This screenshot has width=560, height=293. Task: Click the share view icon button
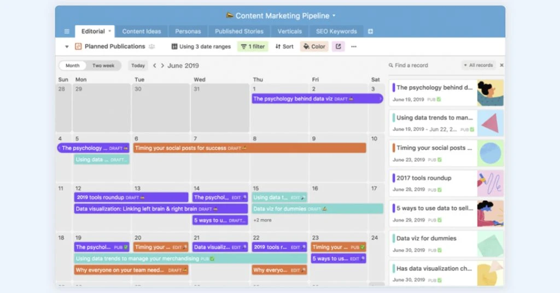[338, 46]
